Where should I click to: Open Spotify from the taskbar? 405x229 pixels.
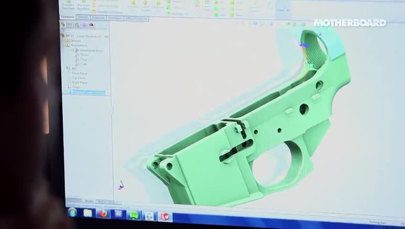(x=134, y=215)
